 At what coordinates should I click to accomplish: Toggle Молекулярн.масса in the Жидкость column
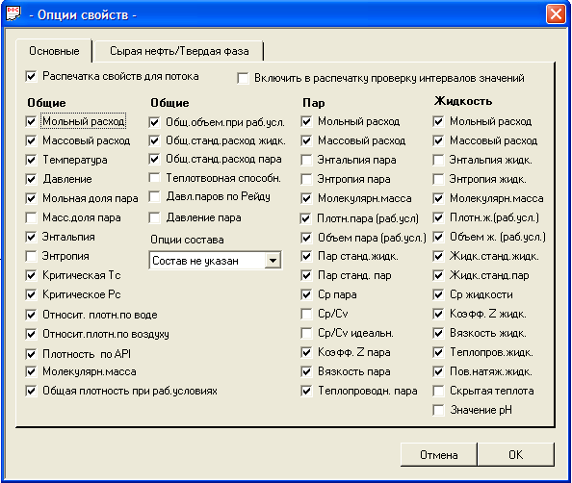click(x=438, y=198)
